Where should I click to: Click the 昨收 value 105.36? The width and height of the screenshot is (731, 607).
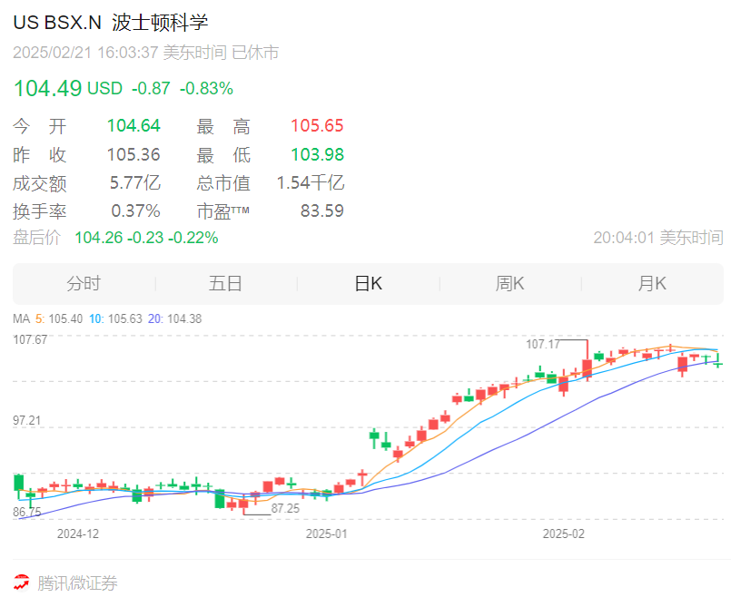click(133, 154)
